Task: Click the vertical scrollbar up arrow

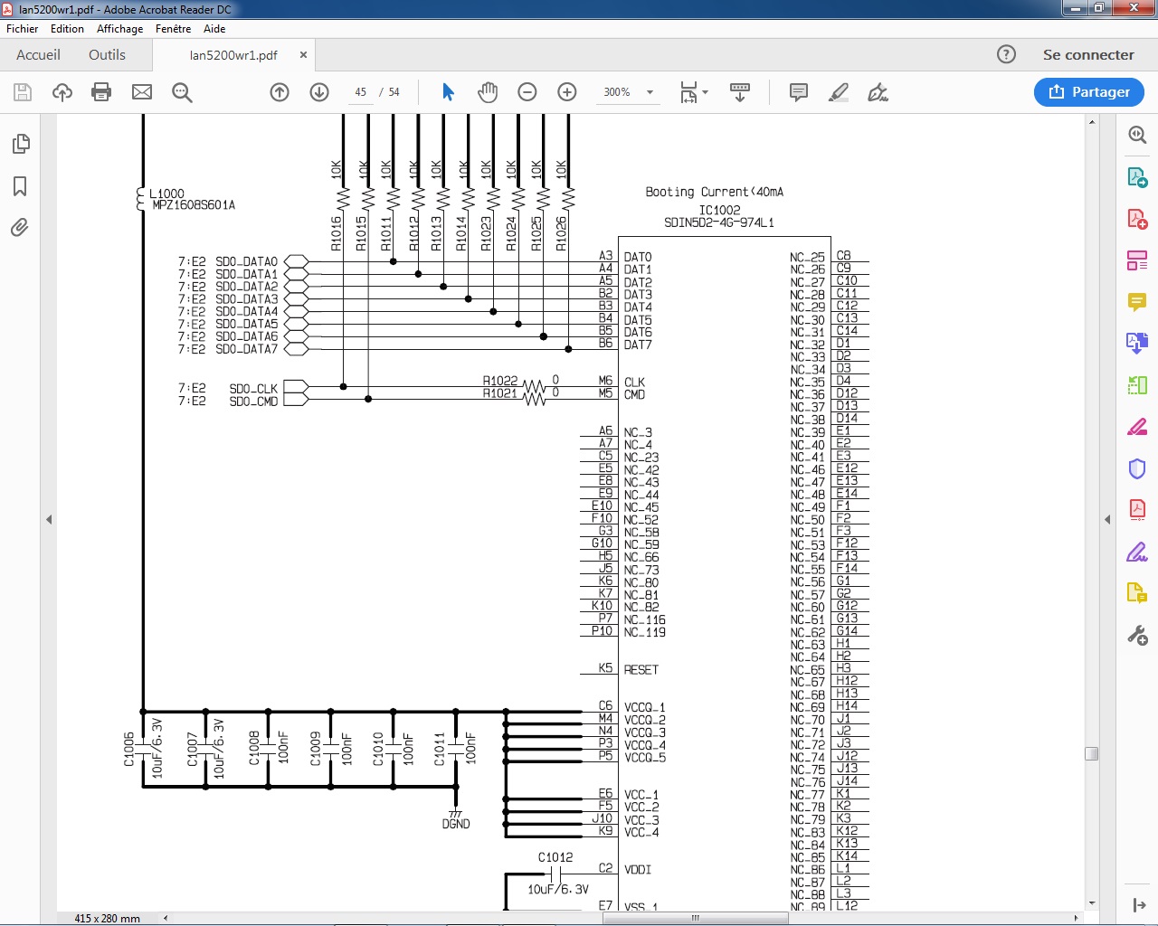Action: click(x=1092, y=121)
